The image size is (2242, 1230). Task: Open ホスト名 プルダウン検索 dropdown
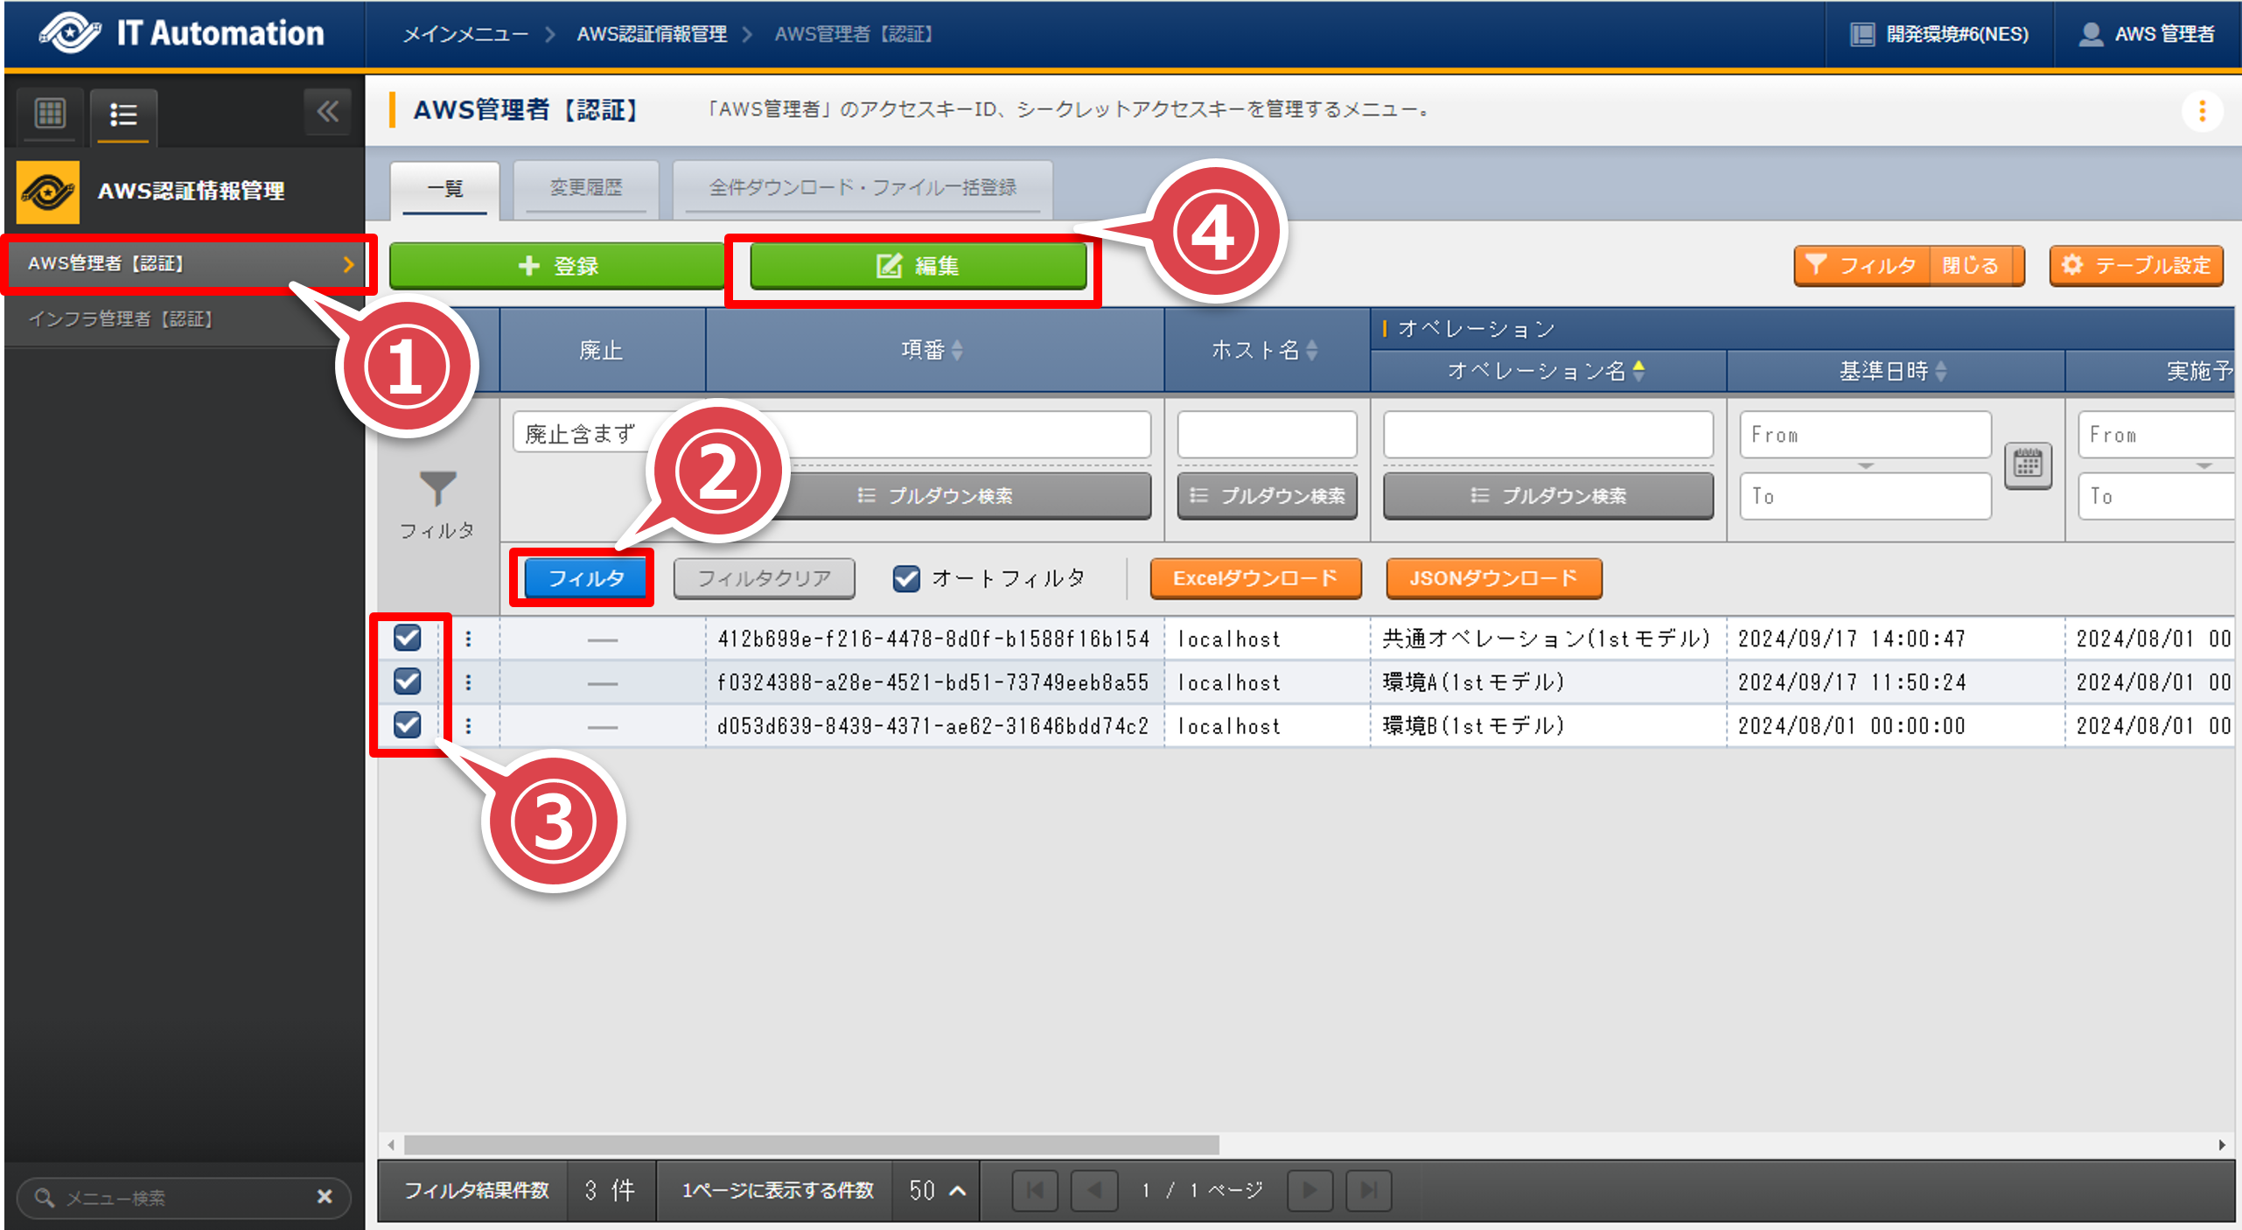tap(1267, 496)
